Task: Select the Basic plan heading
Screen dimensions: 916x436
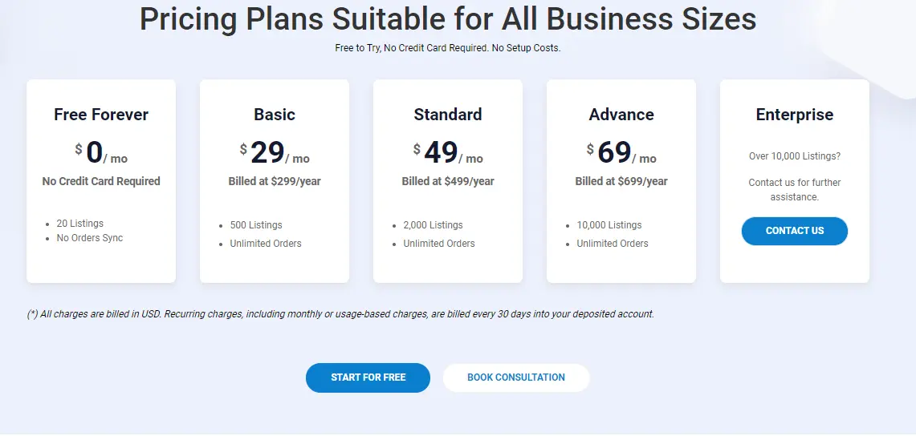Action: 275,115
